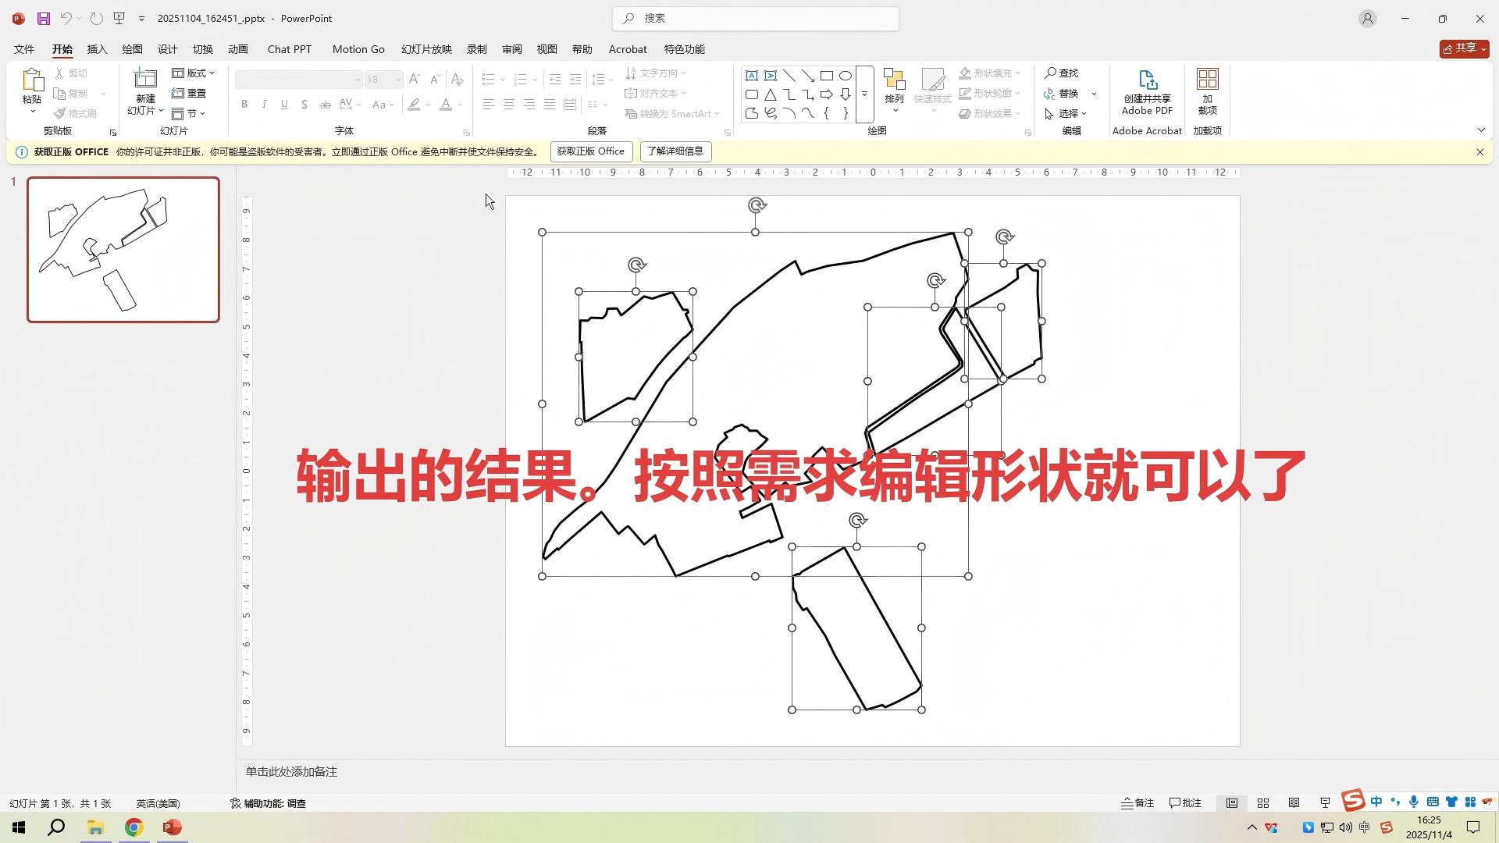
Task: Toggle the Notes pane in status bar
Action: click(x=1138, y=803)
